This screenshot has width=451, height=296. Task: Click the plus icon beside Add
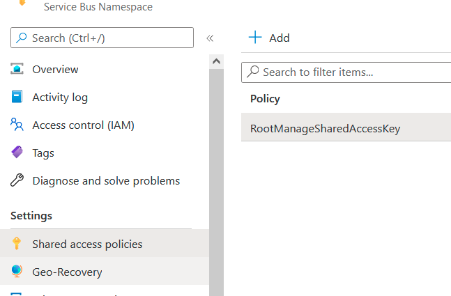point(255,38)
